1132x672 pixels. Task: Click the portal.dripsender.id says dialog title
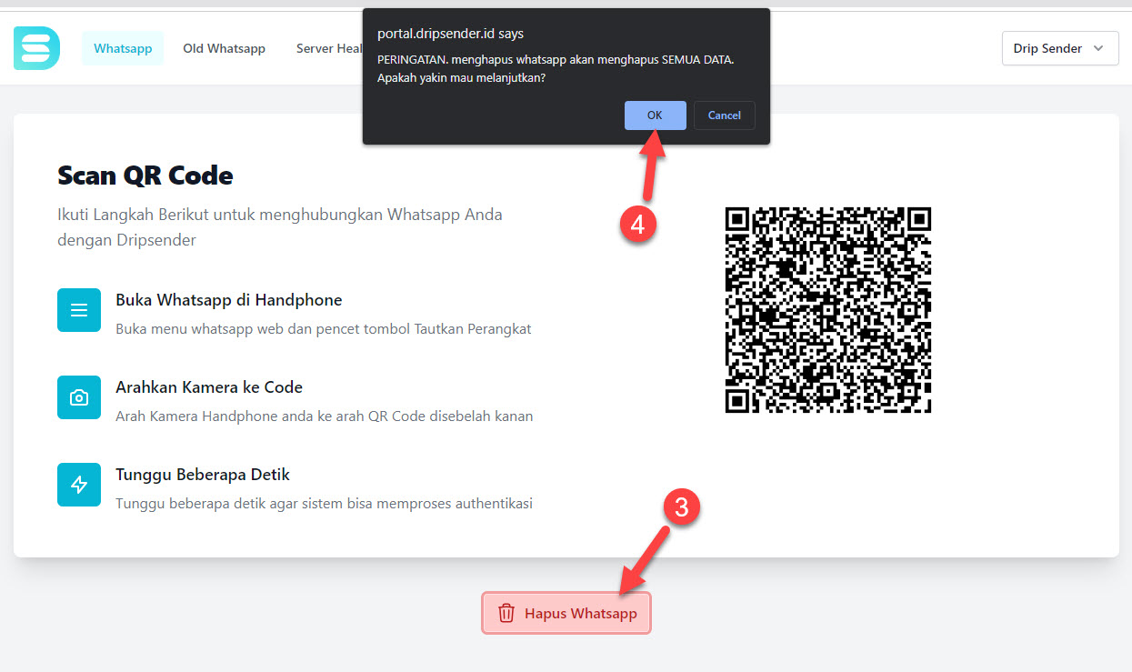click(x=451, y=34)
